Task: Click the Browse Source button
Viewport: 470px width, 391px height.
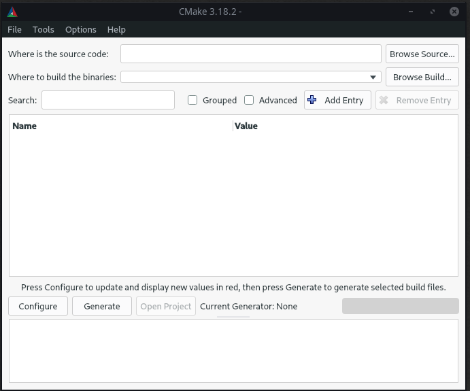Action: 422,54
